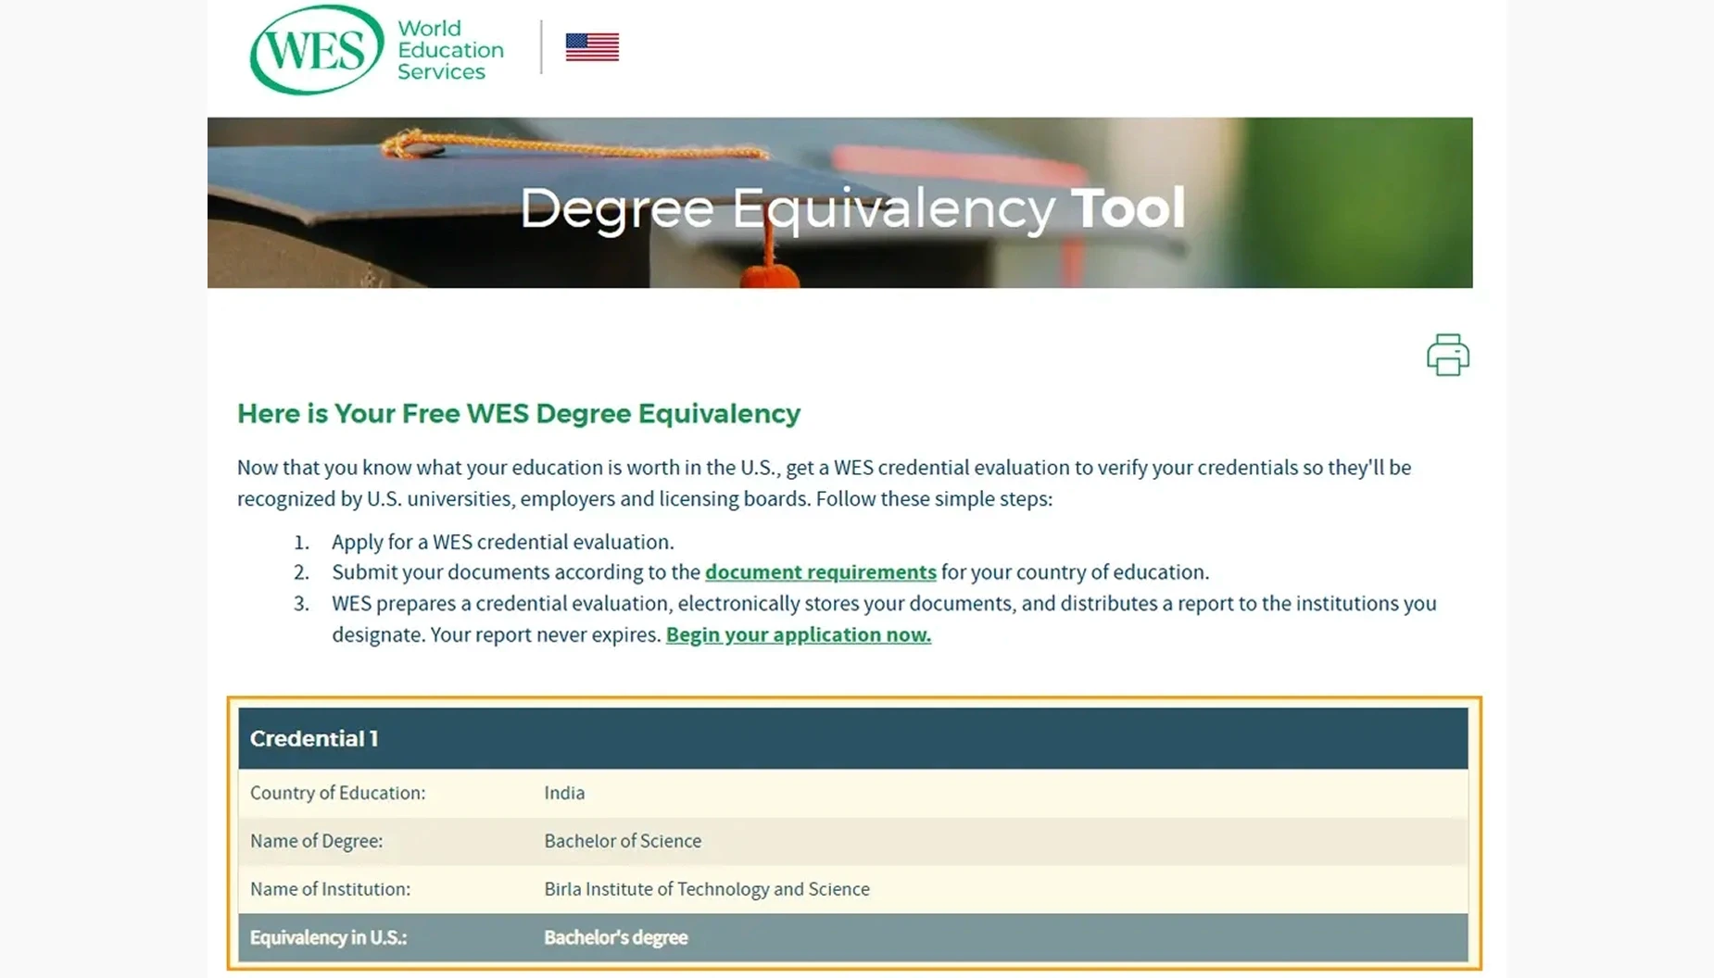Open the document requirements link
The width and height of the screenshot is (1714, 978).
[820, 572]
